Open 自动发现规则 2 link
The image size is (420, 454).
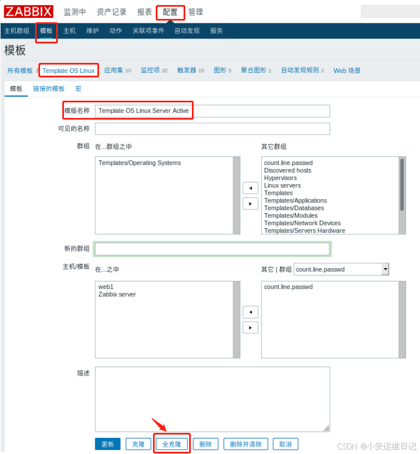click(303, 70)
